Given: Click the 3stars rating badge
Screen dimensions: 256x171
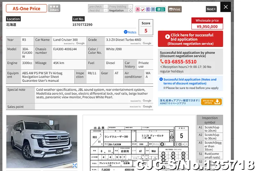Looking at the screenshot, I should point(54,8).
